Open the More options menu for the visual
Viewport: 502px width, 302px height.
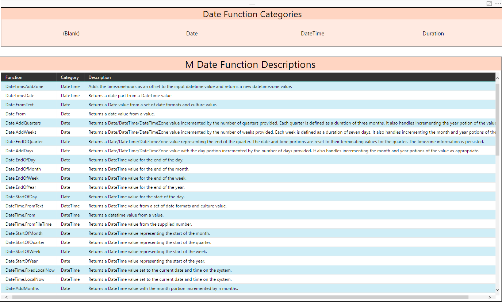pyautogui.click(x=498, y=3)
